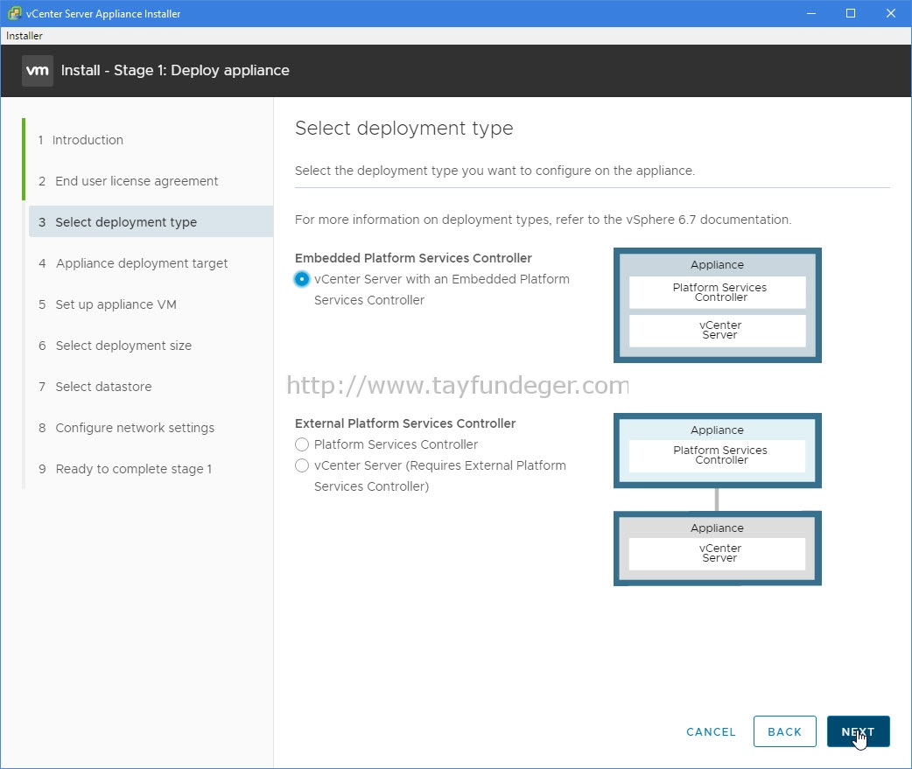
Task: Select the Platform Services Controller radio option
Action: coord(301,444)
